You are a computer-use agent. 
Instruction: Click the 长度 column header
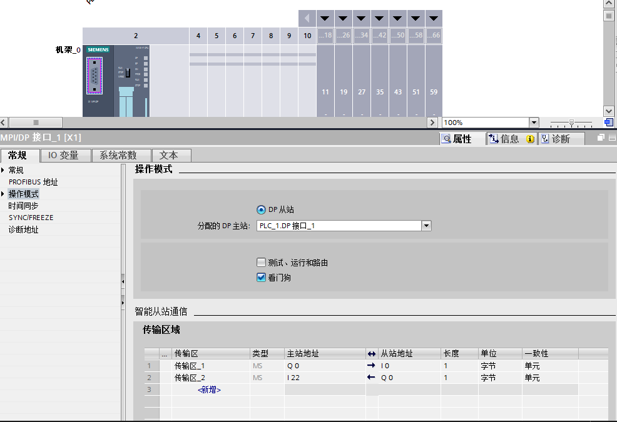click(459, 354)
